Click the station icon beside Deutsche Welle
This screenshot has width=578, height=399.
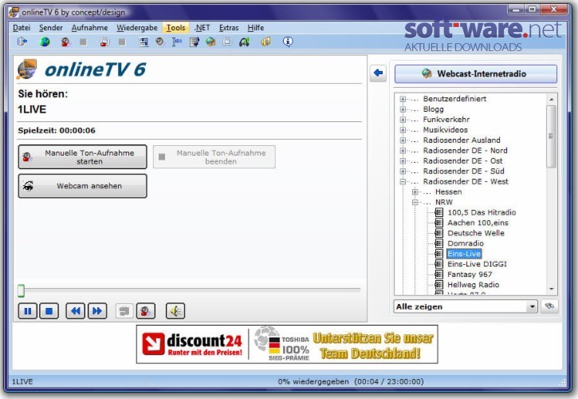438,233
